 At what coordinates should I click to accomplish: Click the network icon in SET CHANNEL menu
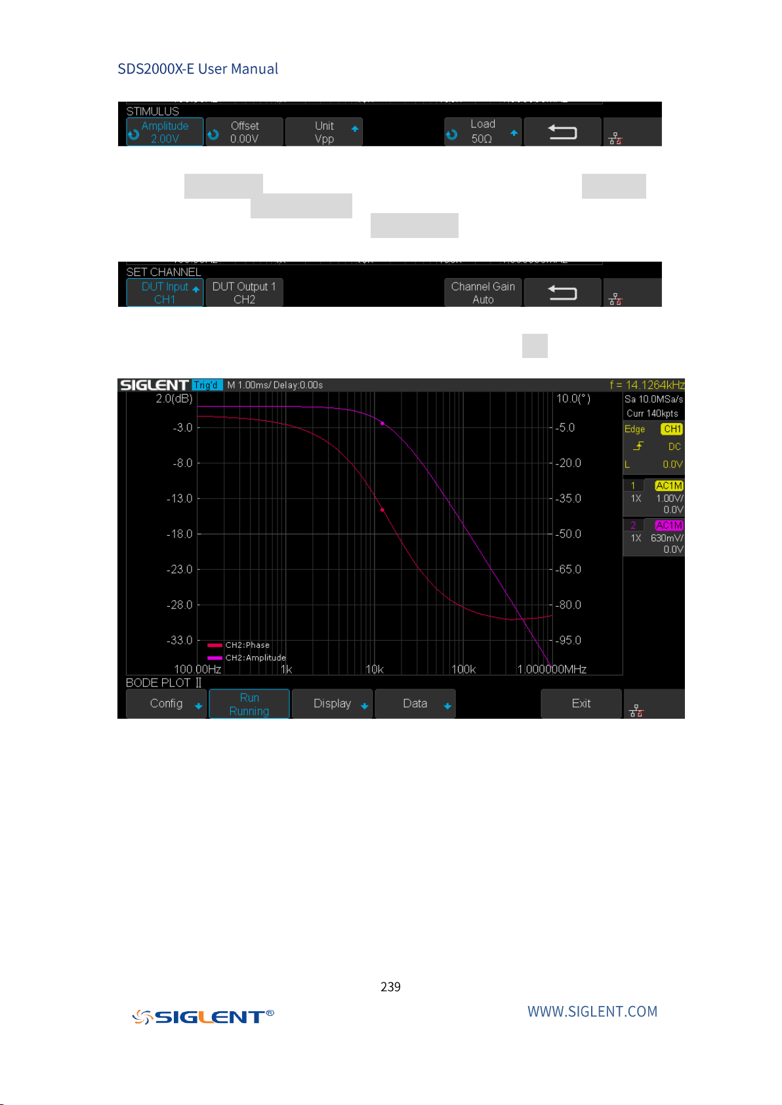615,299
